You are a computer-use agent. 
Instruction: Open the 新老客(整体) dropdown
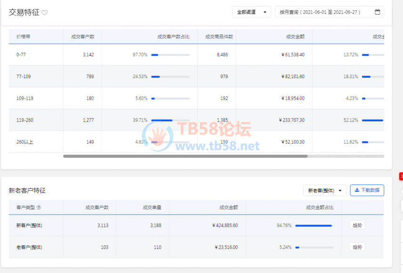tap(324, 191)
